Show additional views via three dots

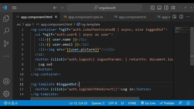tap(6, 56)
